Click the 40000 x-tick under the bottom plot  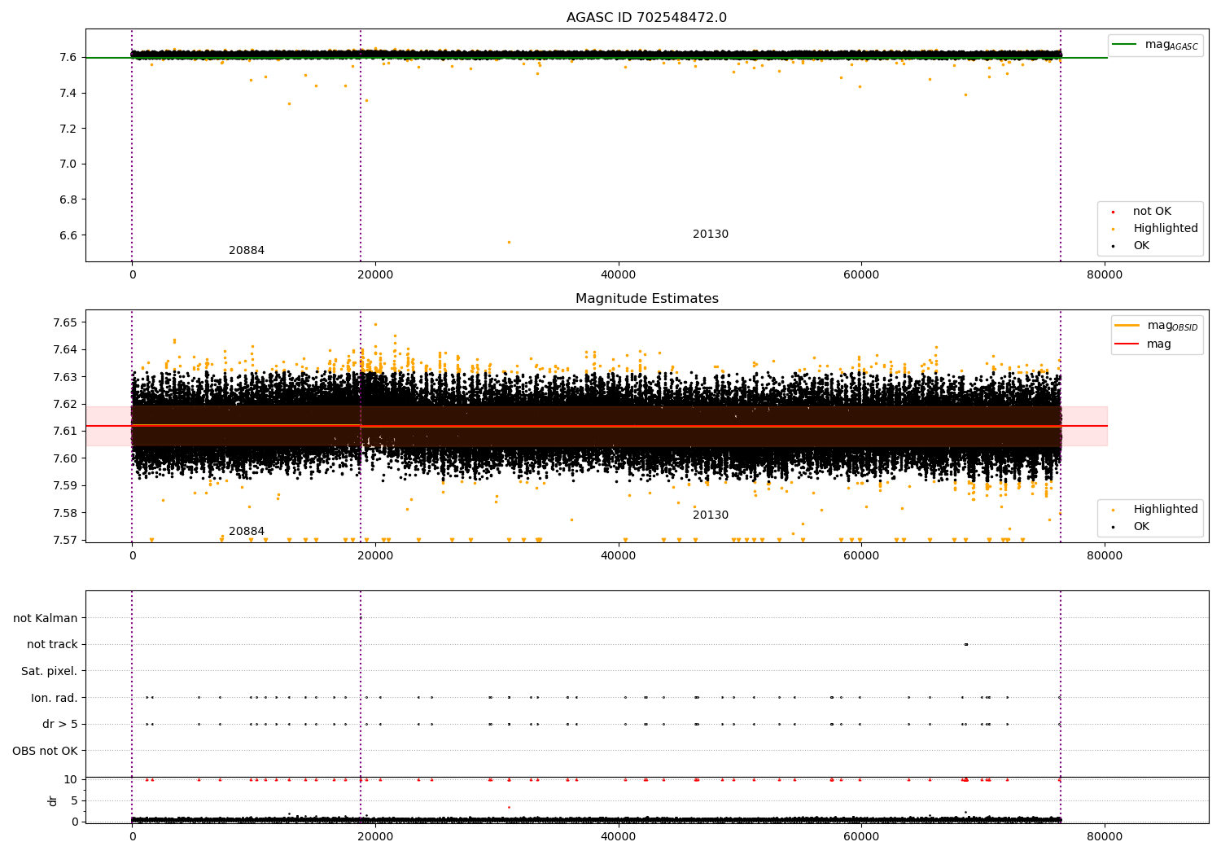click(619, 836)
